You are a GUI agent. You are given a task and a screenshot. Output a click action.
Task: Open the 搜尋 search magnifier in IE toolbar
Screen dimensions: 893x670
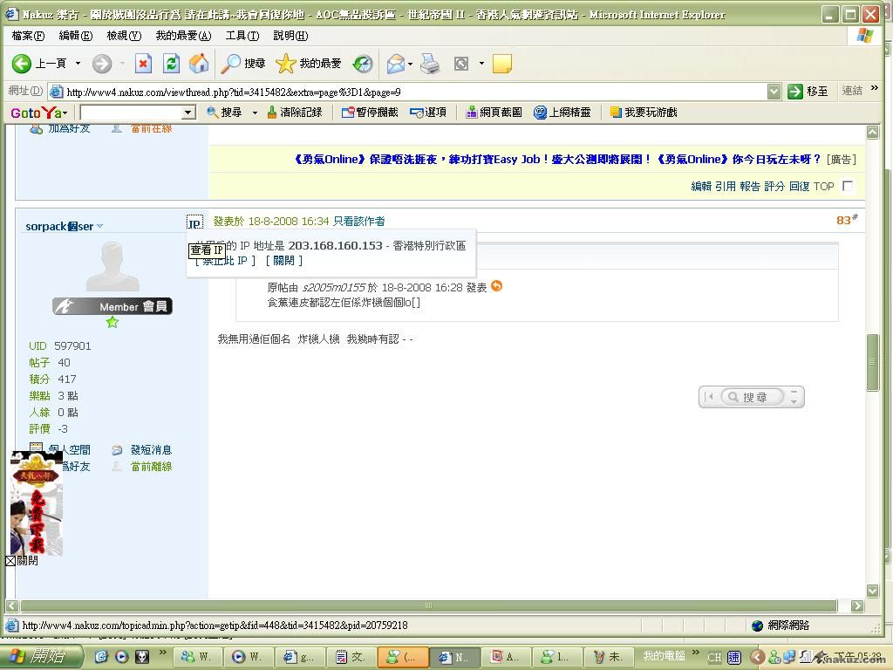pyautogui.click(x=243, y=63)
